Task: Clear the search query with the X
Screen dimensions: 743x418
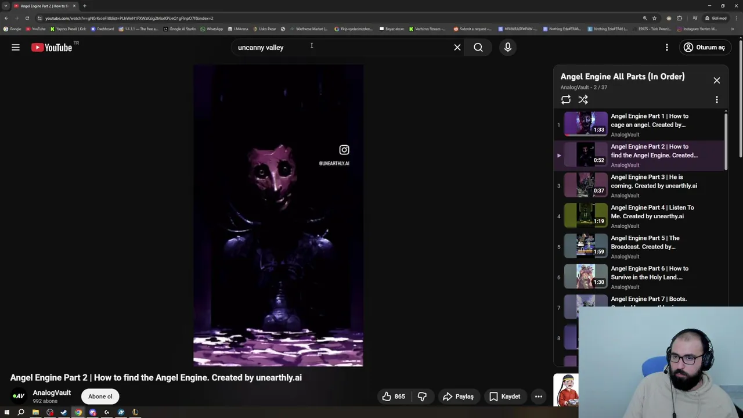Action: 457,48
